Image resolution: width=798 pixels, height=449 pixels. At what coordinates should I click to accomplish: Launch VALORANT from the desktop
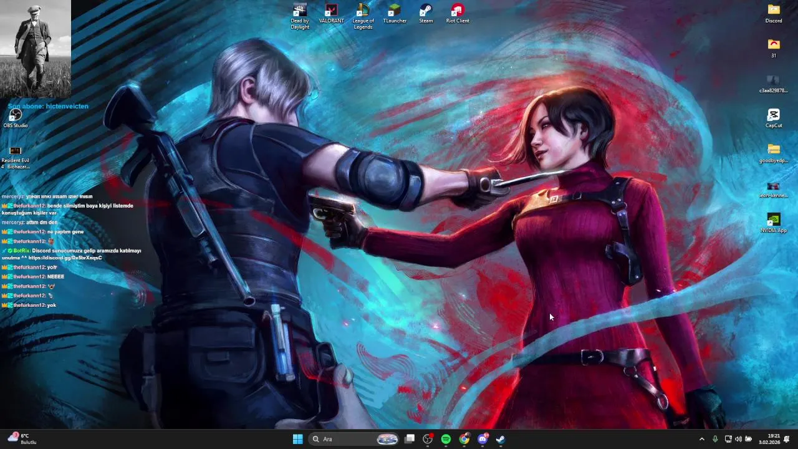(x=331, y=14)
